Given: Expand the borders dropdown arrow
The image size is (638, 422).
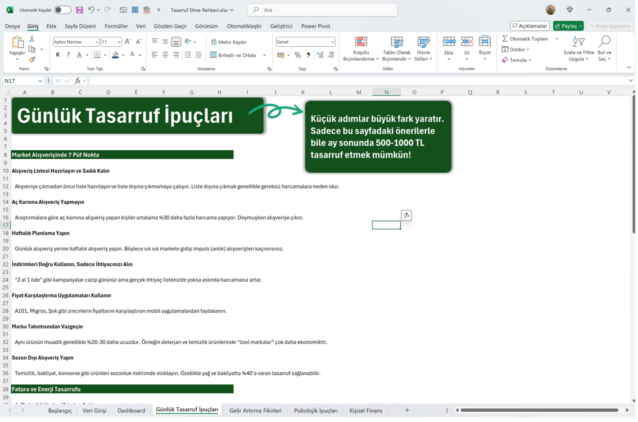Looking at the screenshot, I should (x=105, y=55).
